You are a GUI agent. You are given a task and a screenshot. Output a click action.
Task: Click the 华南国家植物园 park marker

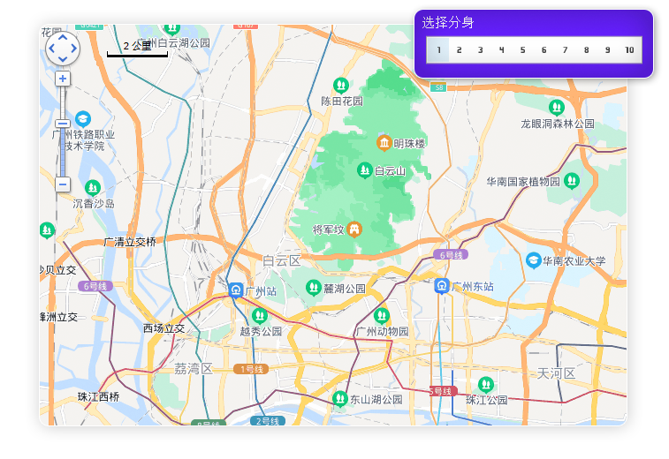(x=571, y=181)
